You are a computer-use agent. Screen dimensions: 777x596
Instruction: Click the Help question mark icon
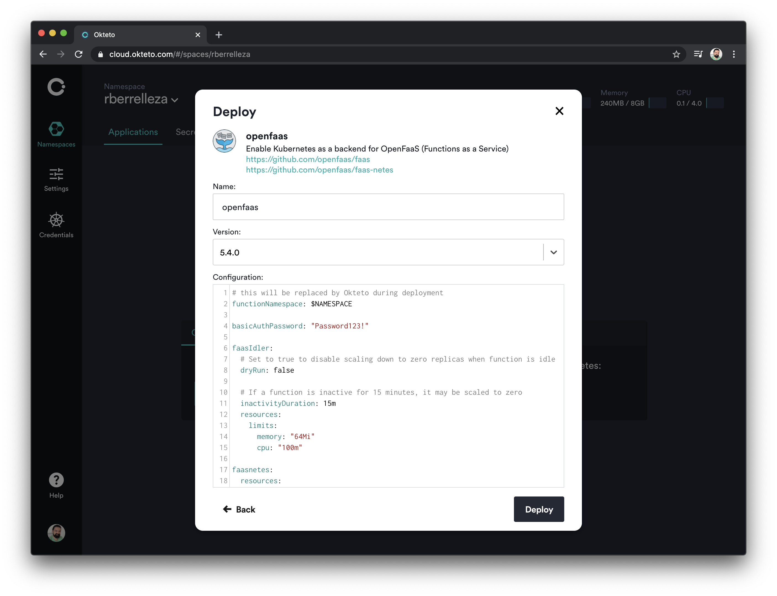coord(56,480)
